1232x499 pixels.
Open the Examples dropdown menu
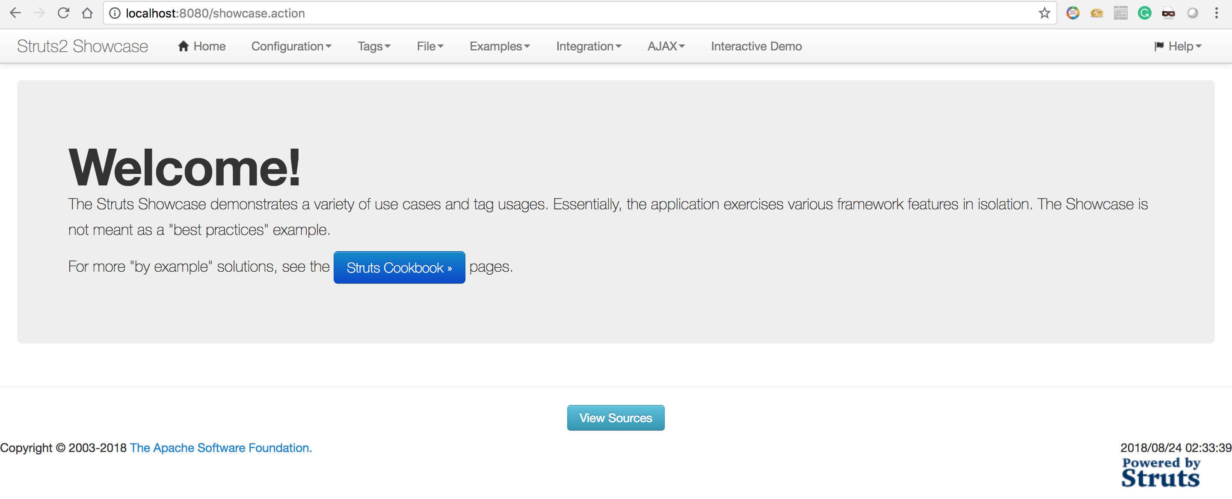499,46
